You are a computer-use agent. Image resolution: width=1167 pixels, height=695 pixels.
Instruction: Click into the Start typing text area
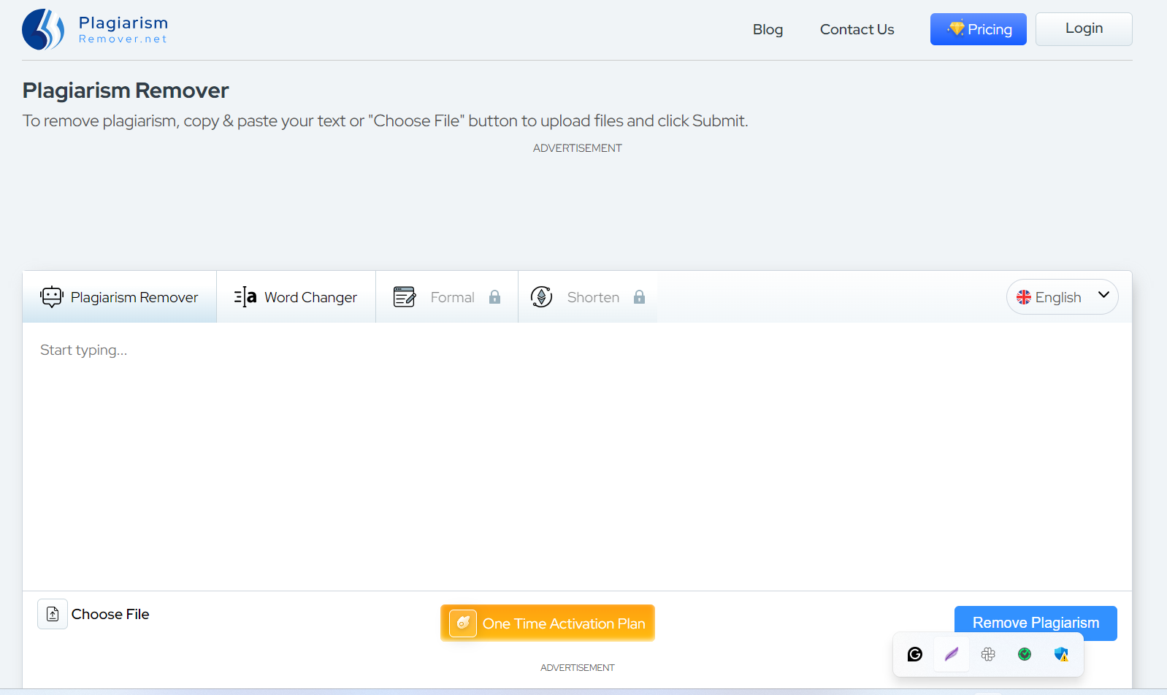click(577, 456)
